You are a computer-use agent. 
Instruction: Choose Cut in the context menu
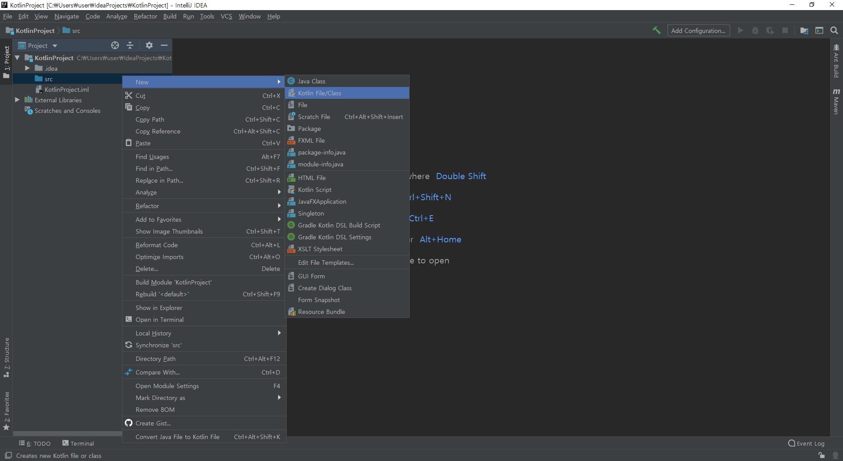(x=204, y=96)
